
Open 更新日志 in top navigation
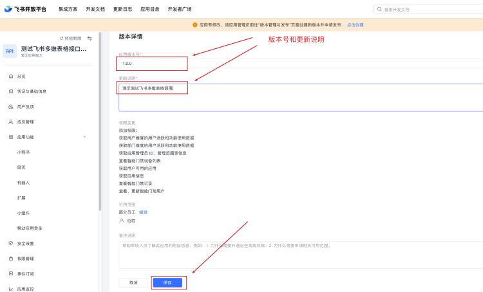pyautogui.click(x=122, y=9)
